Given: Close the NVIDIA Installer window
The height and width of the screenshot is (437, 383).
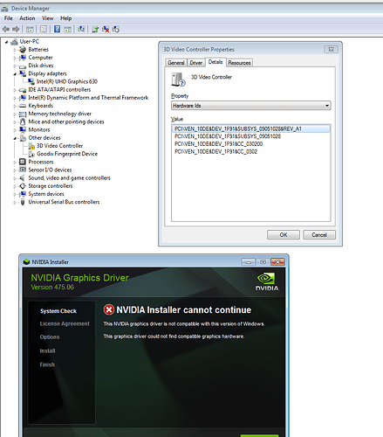Looking at the screenshot, I should [x=277, y=262].
